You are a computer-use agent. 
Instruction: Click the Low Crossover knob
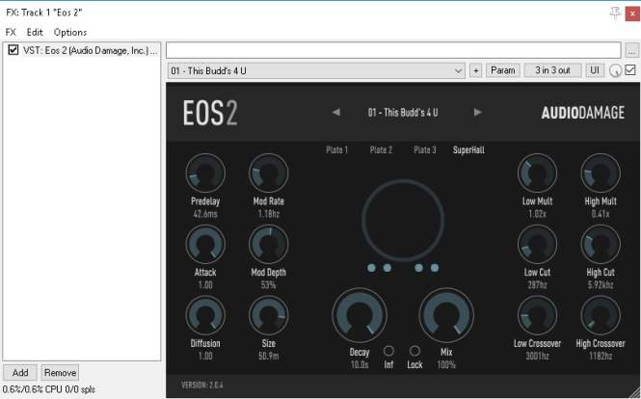pyautogui.click(x=537, y=315)
